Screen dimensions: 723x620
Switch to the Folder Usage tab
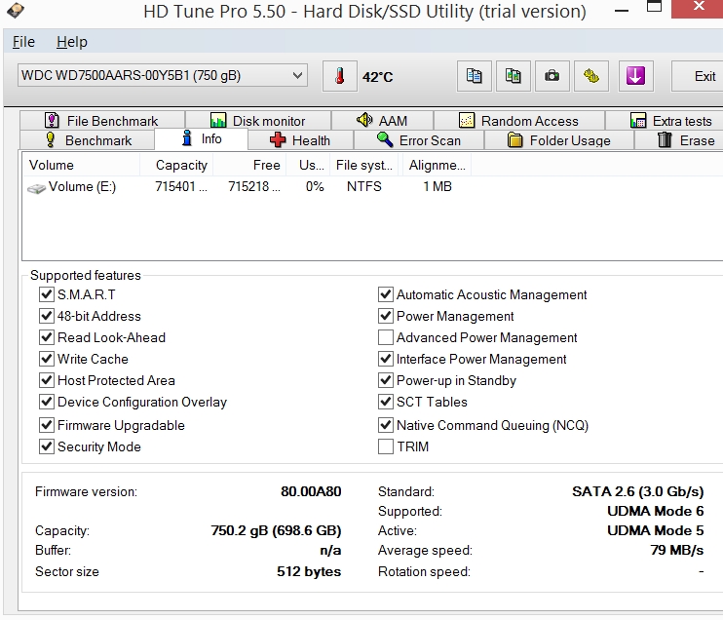click(x=559, y=140)
